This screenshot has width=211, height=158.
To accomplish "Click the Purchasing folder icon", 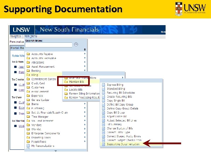I will coord(28,108).
